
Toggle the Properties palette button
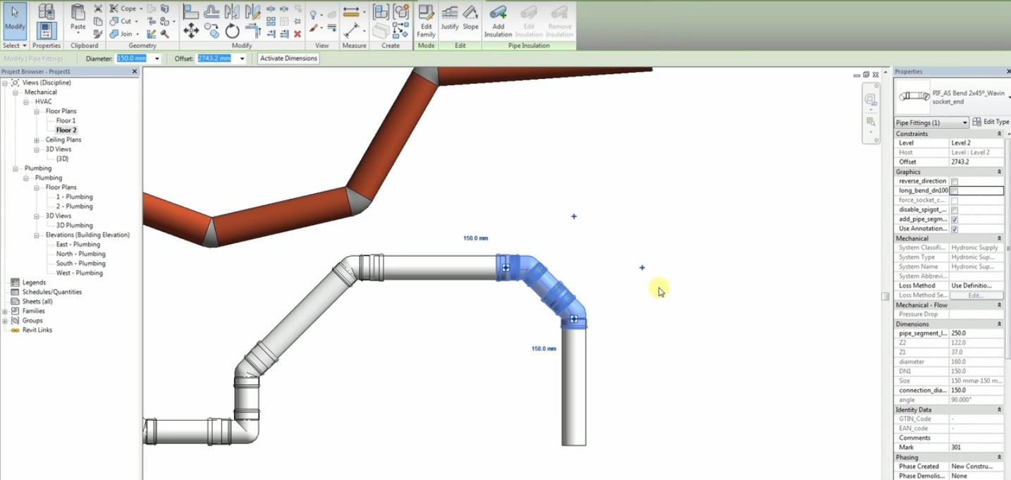46,30
